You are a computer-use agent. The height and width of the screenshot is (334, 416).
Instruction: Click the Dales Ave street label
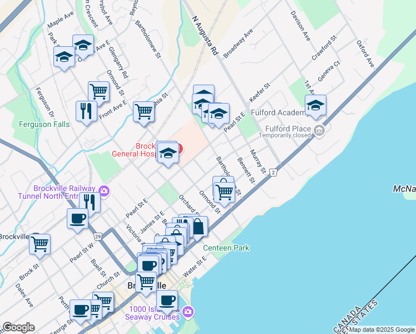[x=24, y=296]
